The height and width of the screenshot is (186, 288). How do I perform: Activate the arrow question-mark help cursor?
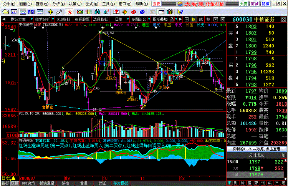point(180,12)
